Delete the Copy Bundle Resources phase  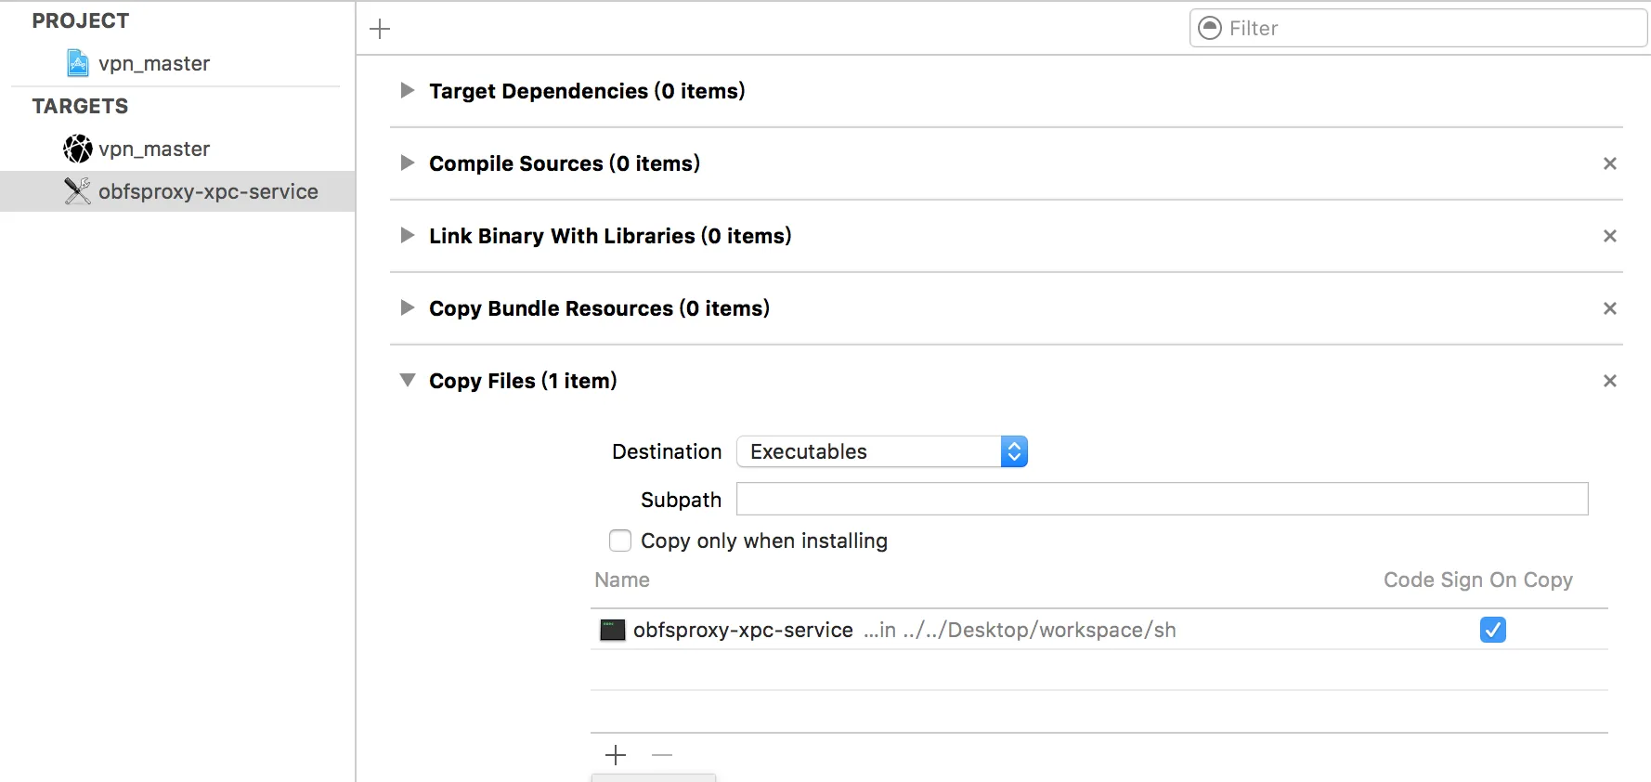click(x=1609, y=308)
